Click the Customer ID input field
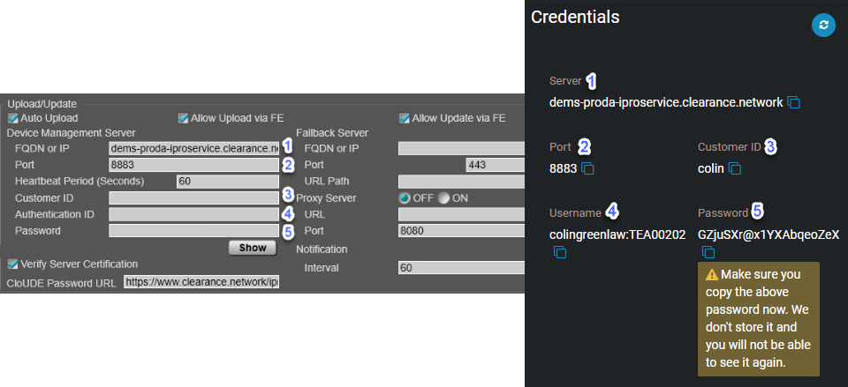This screenshot has height=387, width=848. [193, 198]
